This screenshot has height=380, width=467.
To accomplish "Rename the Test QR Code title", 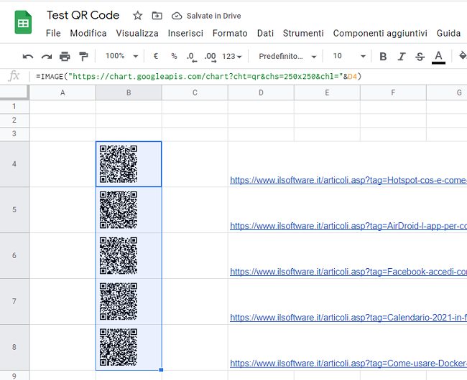I will (83, 15).
